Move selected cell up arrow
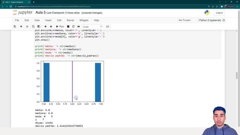240x135 pixels. pos(45,27)
